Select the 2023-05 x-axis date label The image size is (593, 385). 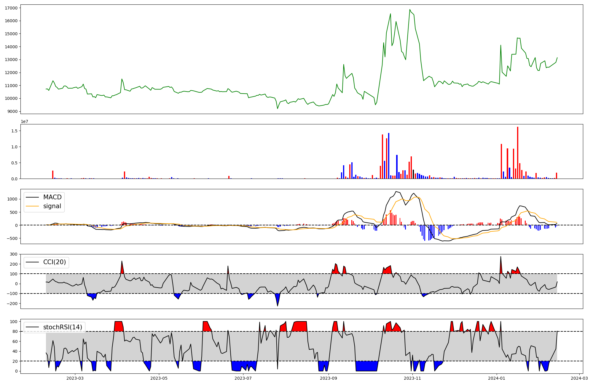(159, 378)
